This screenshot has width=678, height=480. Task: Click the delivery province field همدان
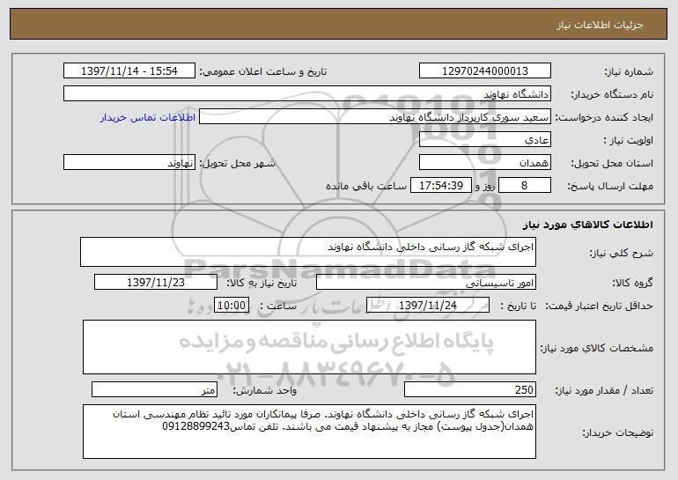coord(484,163)
